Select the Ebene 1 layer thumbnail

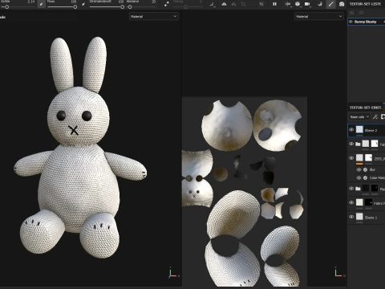pos(359,217)
